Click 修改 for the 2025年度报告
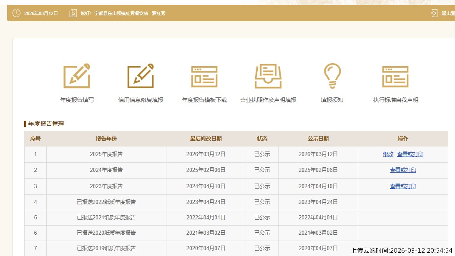Viewport: 455px width, 256px height. tap(388, 154)
